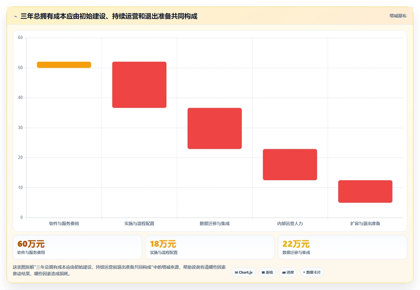Click the 实施与流程配置 axis label
This screenshot has height=290, width=420.
tap(139, 223)
